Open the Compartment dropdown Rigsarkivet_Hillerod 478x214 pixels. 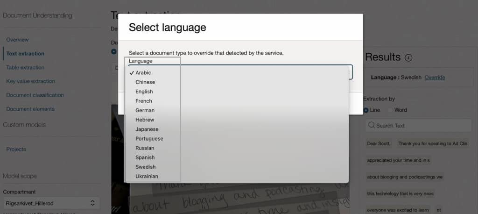click(x=51, y=203)
